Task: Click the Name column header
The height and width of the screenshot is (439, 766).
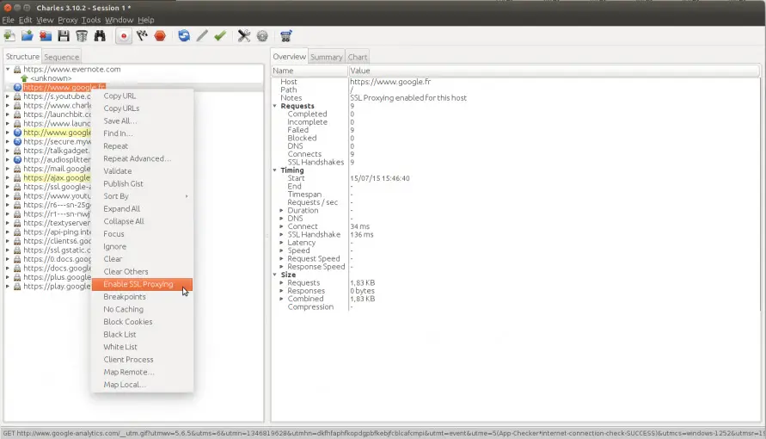Action: click(309, 71)
